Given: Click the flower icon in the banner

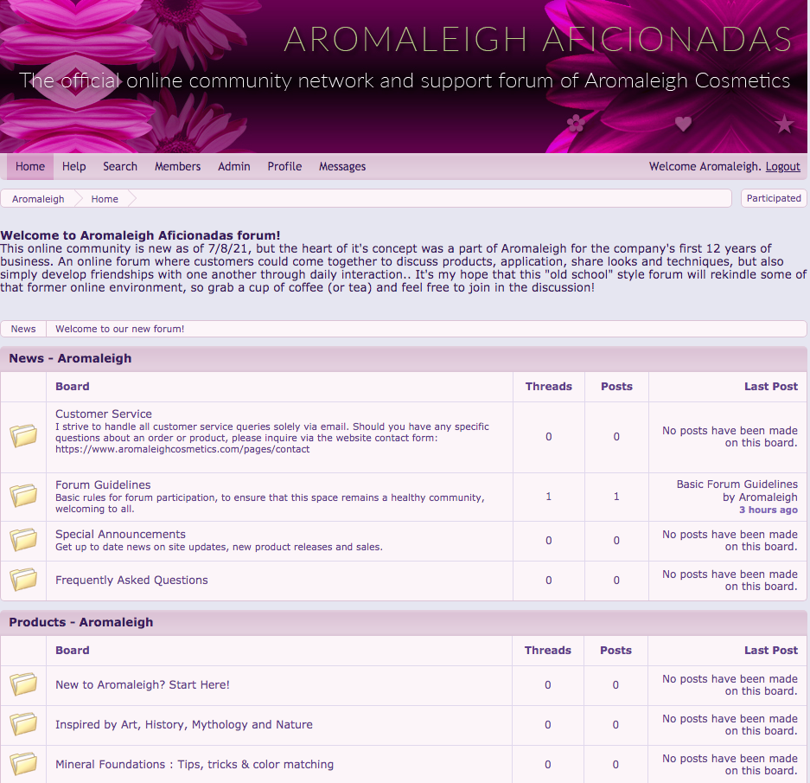Looking at the screenshot, I should pyautogui.click(x=576, y=123).
